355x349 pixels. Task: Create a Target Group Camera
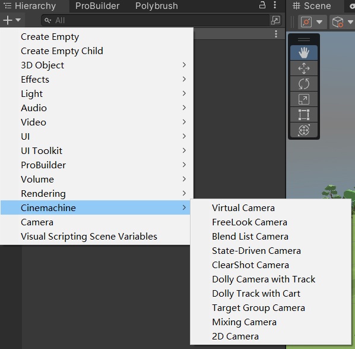271,308
